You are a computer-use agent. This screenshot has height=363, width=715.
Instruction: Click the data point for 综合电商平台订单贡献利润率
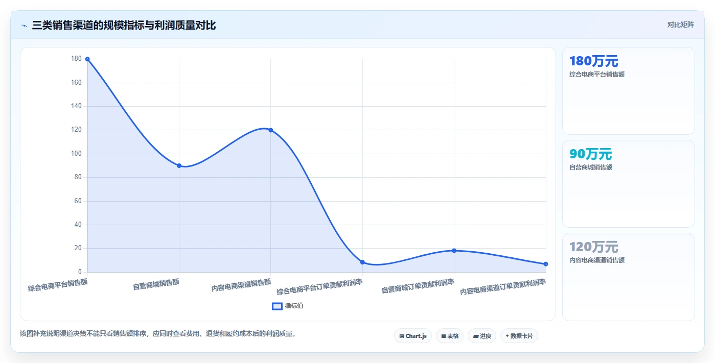(x=362, y=262)
